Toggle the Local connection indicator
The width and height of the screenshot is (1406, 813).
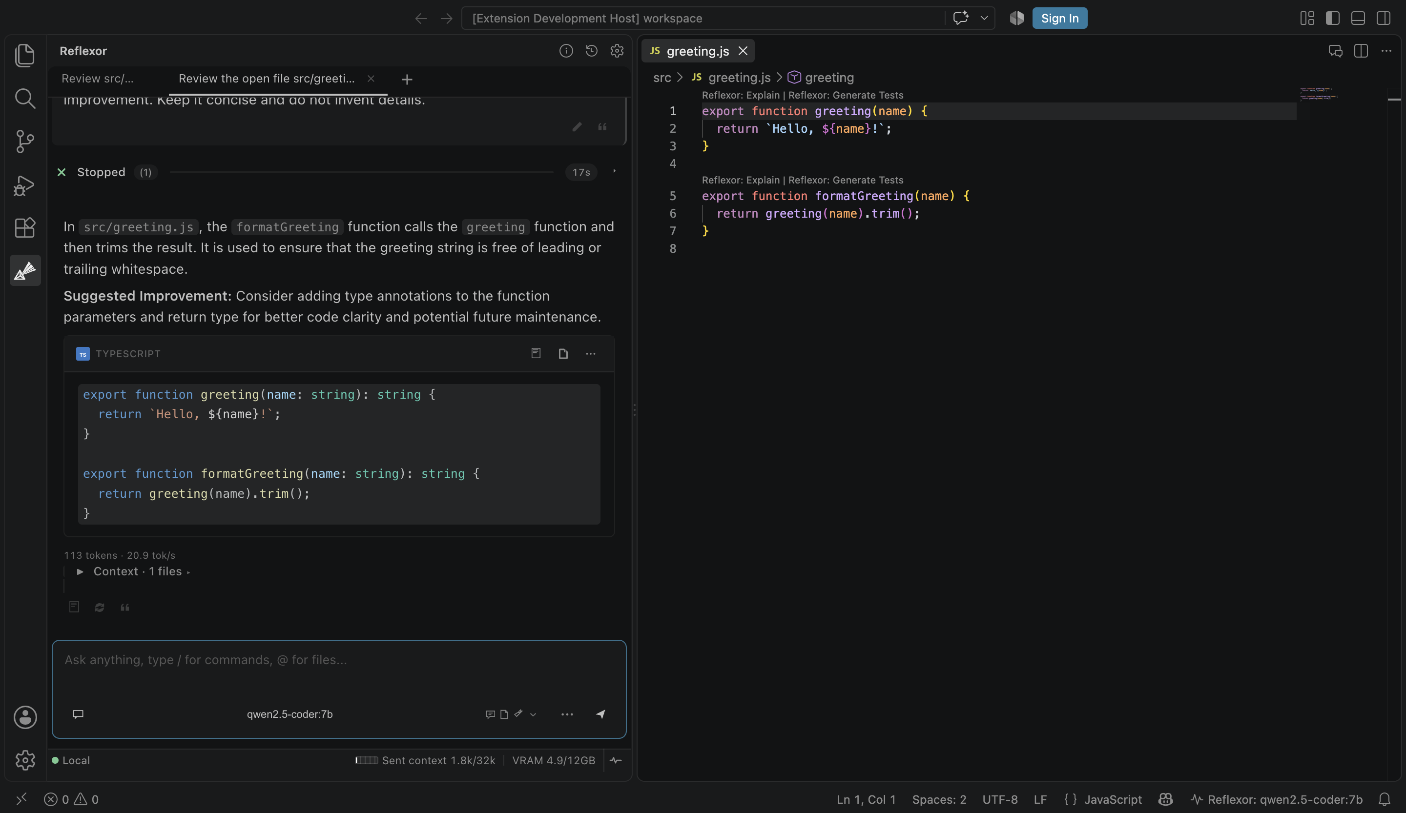click(71, 760)
